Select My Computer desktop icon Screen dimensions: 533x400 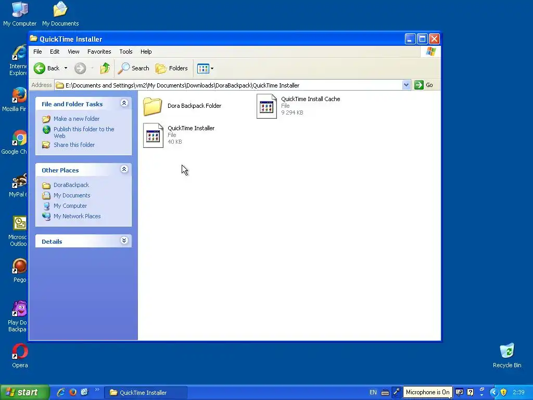(20, 14)
